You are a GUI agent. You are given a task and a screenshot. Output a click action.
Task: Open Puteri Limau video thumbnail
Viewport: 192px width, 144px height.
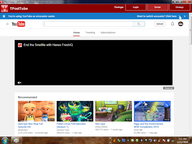point(75,111)
